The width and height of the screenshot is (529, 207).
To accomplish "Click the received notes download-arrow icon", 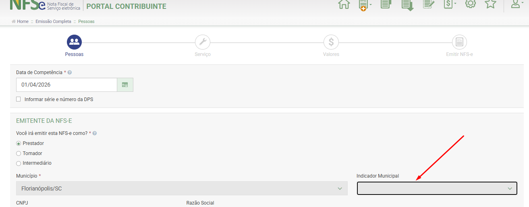I will pyautogui.click(x=407, y=4).
